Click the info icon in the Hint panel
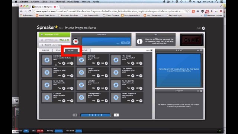238x134 pixels. click(139, 41)
